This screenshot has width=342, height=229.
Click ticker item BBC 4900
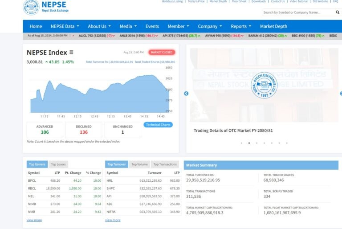(x=308, y=36)
